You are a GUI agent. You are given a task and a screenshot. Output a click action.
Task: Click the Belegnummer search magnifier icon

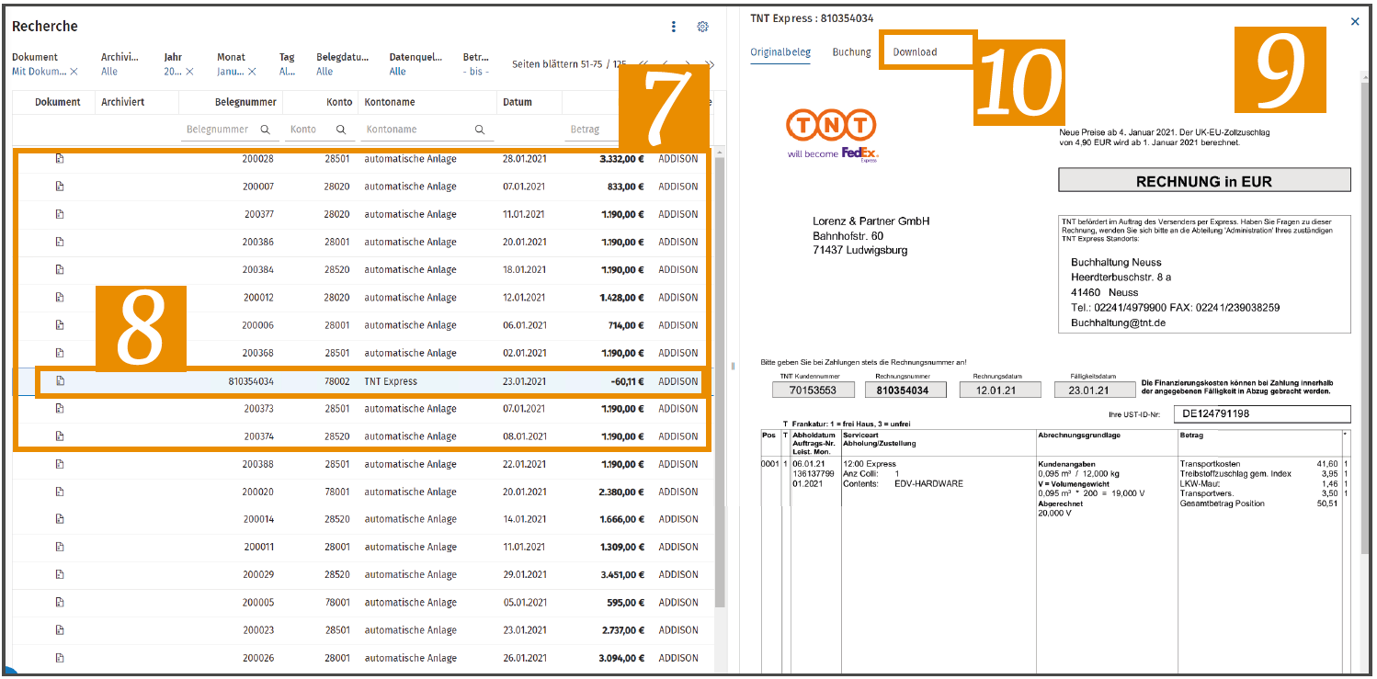click(265, 130)
